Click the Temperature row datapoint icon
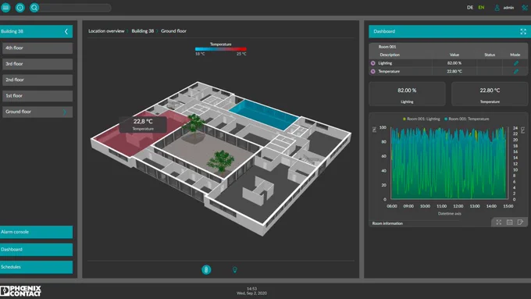 (372, 72)
